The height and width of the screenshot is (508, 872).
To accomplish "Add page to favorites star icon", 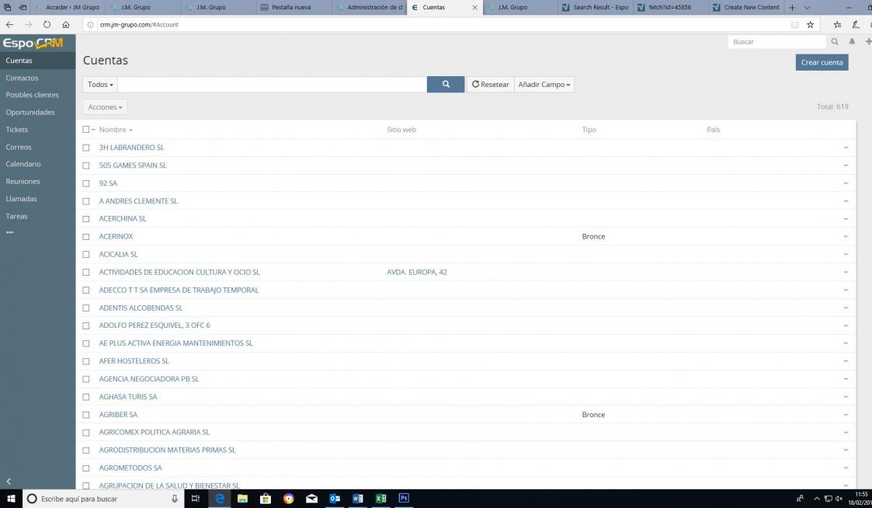I will click(x=811, y=25).
